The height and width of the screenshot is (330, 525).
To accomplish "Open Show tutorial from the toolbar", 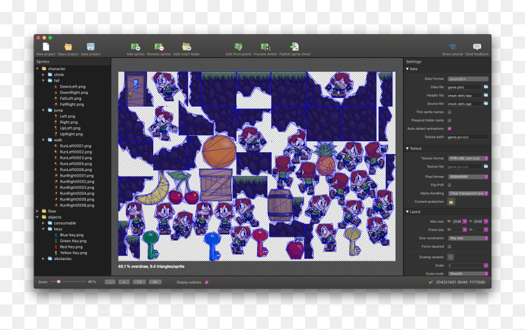I will pos(453,47).
